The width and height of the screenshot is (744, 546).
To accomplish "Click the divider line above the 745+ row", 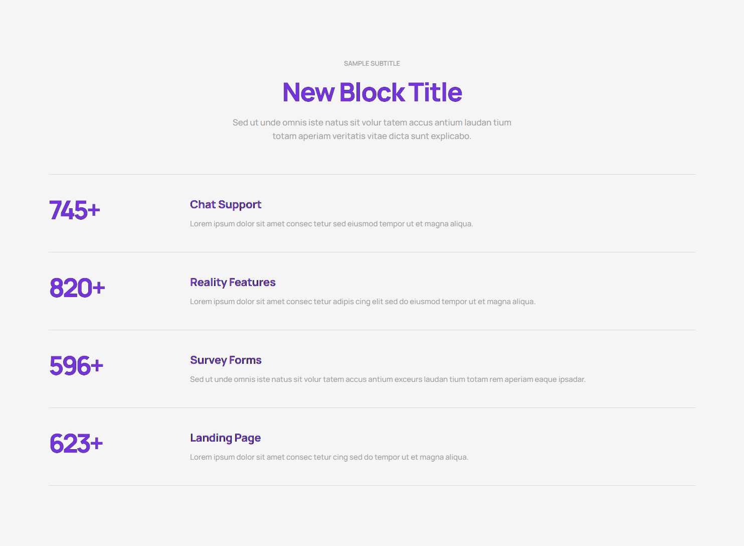I will (x=372, y=175).
